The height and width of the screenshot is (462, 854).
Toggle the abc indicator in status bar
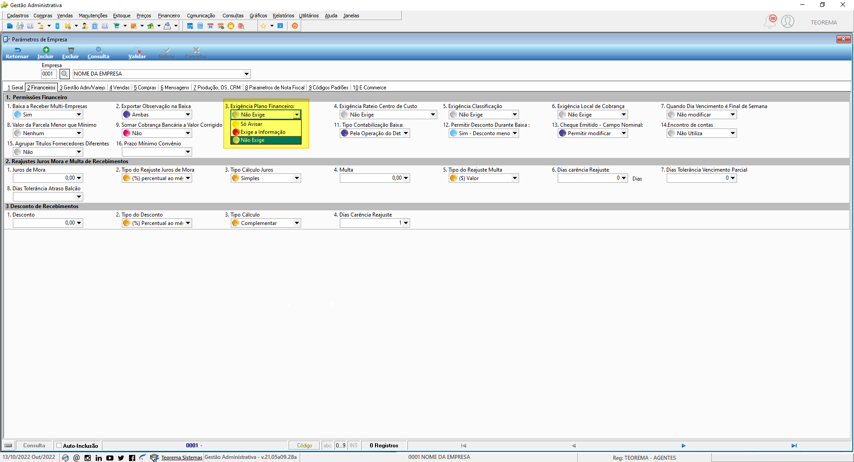point(328,446)
